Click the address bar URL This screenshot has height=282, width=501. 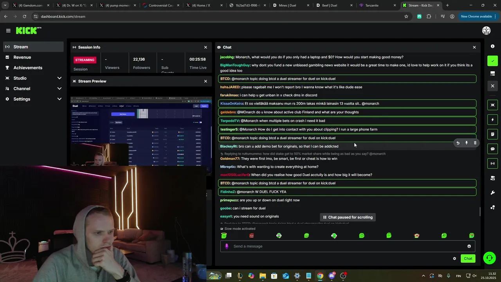pyautogui.click(x=63, y=16)
